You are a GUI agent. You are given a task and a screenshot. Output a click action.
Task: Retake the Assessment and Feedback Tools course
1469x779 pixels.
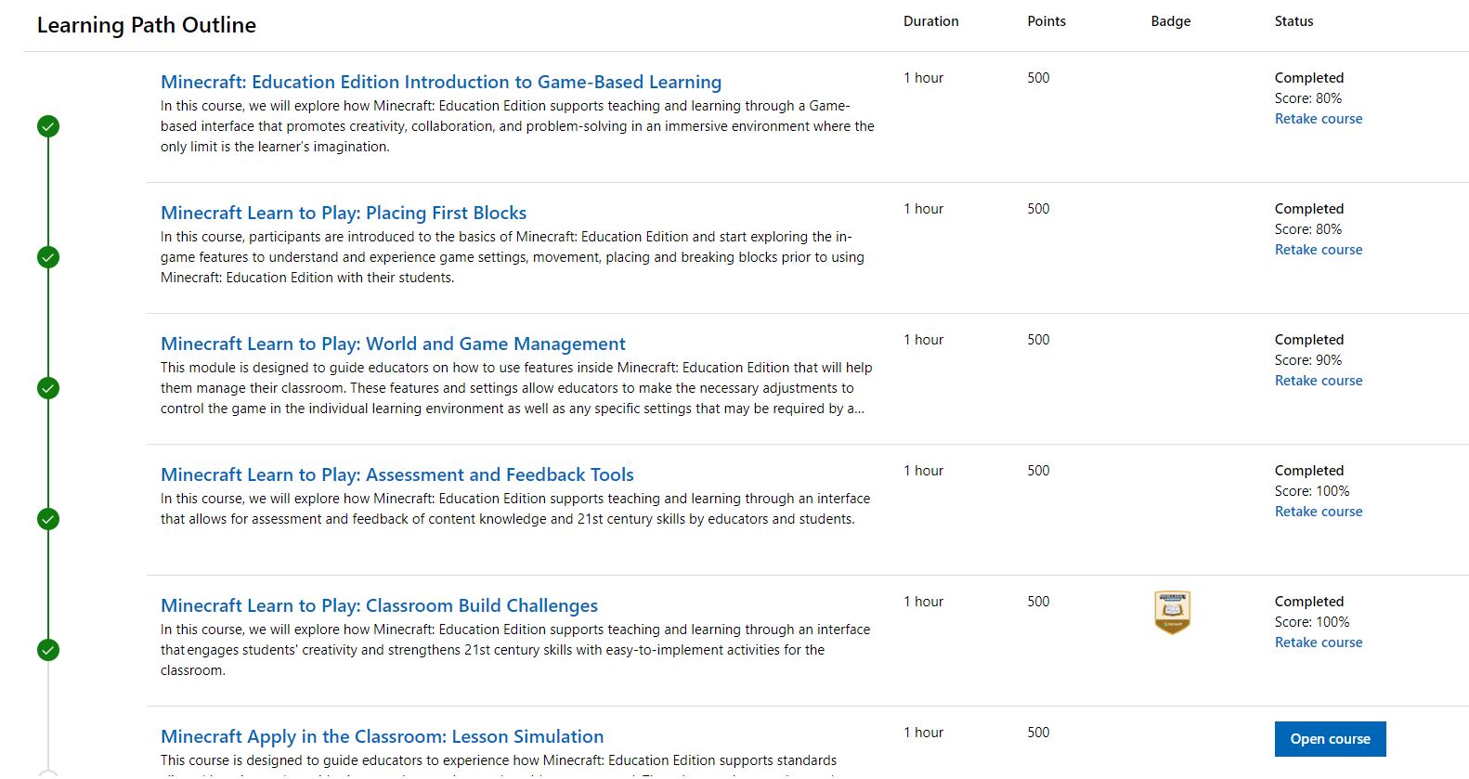[1318, 512]
